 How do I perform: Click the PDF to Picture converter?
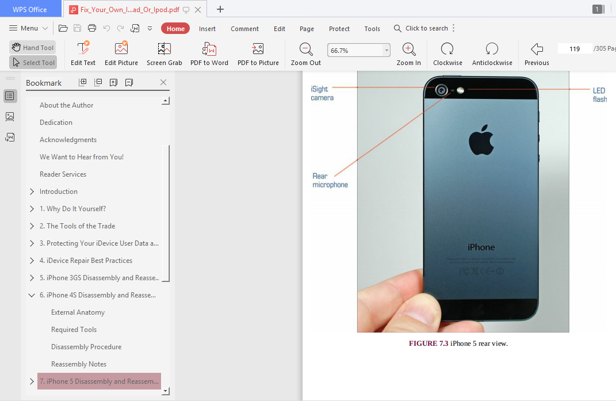point(258,54)
